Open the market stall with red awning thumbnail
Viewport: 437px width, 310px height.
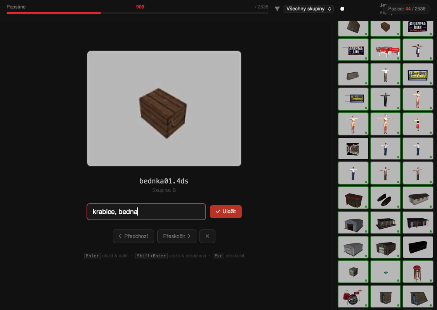[353, 198]
